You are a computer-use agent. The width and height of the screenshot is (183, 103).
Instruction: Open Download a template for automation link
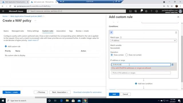(x=87, y=92)
